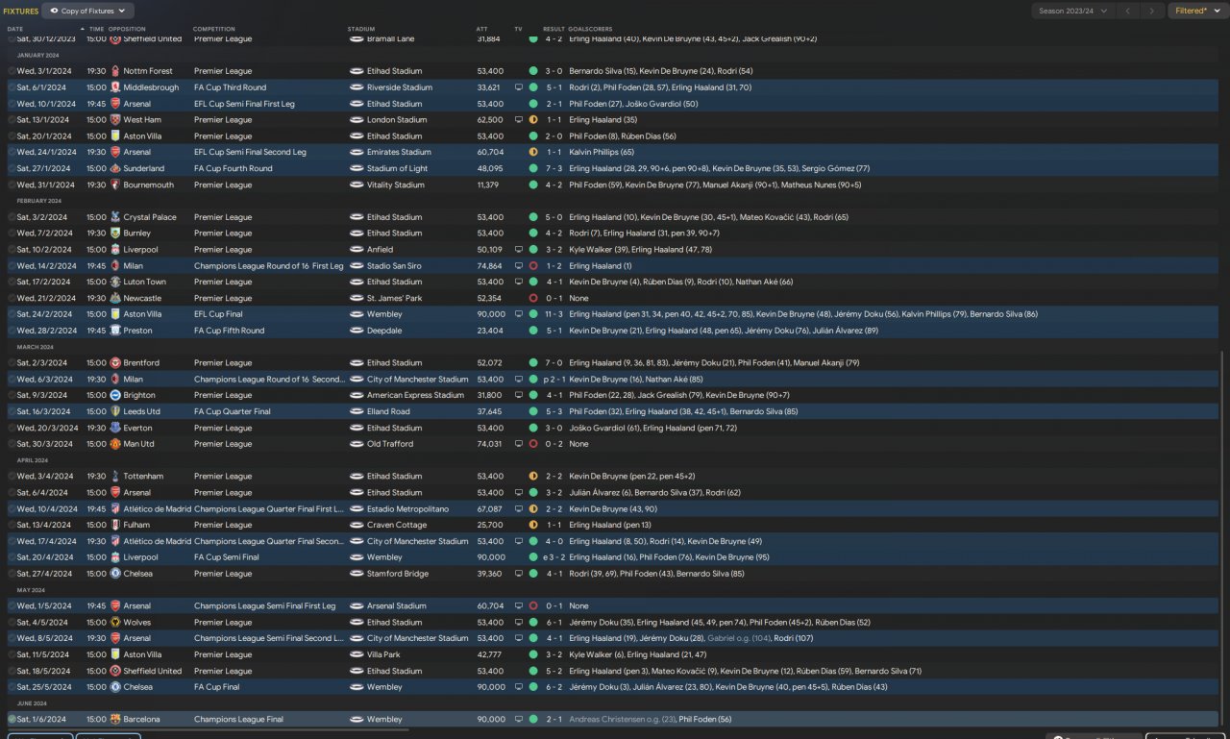Click the red loss indicator in Newcastle row
Screen dimensions: 1230x739
tap(533, 298)
